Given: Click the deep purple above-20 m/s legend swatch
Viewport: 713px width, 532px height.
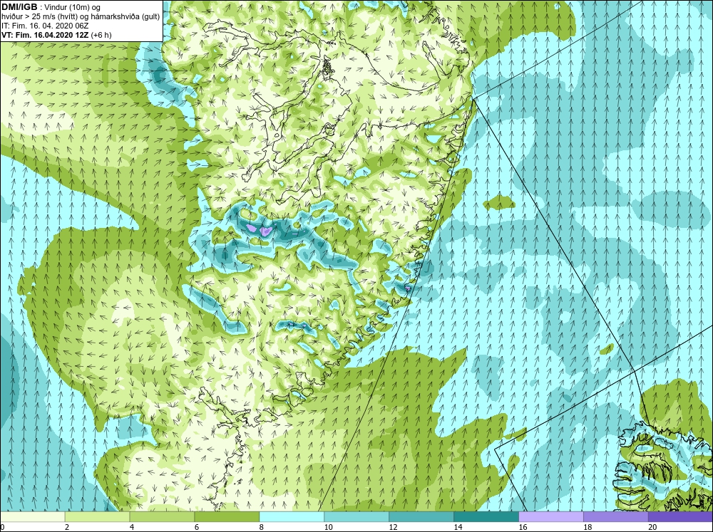Looking at the screenshot, I should (680, 517).
